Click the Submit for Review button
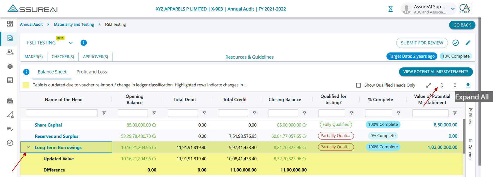This screenshot has height=177, width=493. click(x=422, y=43)
